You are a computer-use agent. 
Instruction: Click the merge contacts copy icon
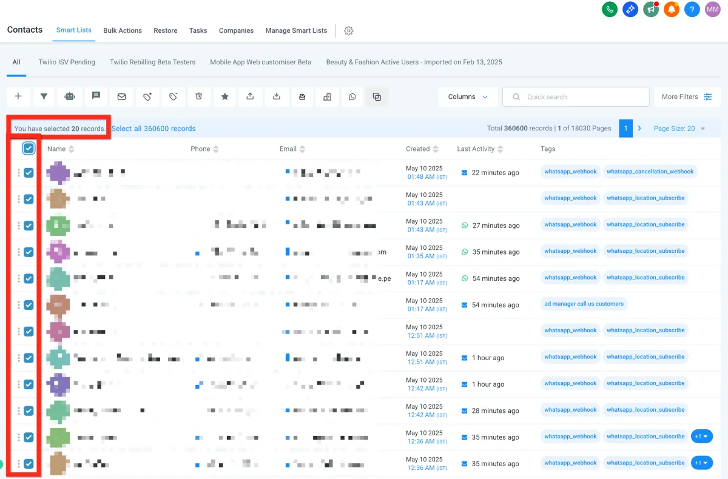click(x=377, y=96)
